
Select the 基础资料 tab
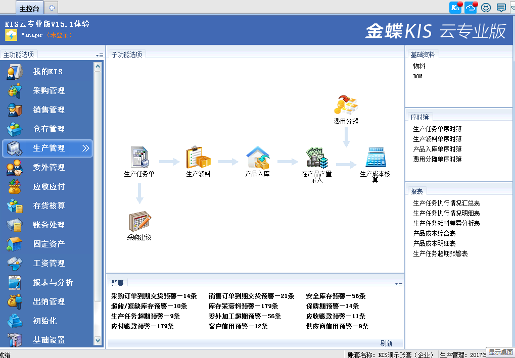[x=423, y=55]
